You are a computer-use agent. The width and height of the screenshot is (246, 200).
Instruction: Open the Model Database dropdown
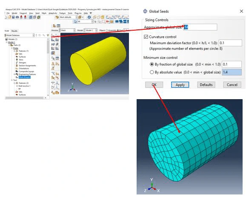point(20,35)
